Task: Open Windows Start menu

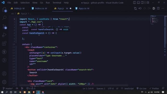Action: (2, 92)
